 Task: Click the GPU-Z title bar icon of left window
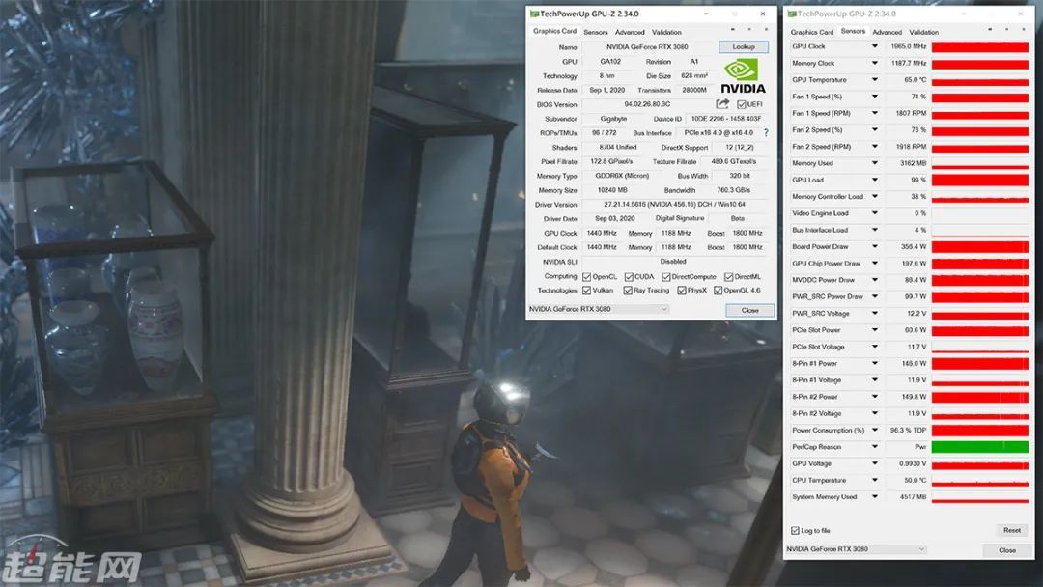tap(534, 14)
